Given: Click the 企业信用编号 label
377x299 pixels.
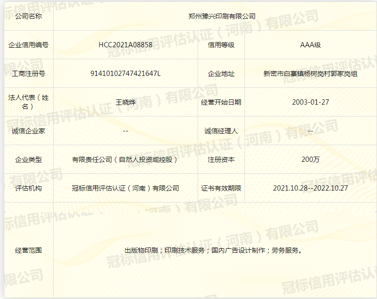Looking at the screenshot, I should tap(29, 45).
